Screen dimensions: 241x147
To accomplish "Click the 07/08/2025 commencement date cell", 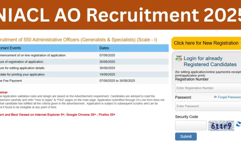I will (107, 55).
